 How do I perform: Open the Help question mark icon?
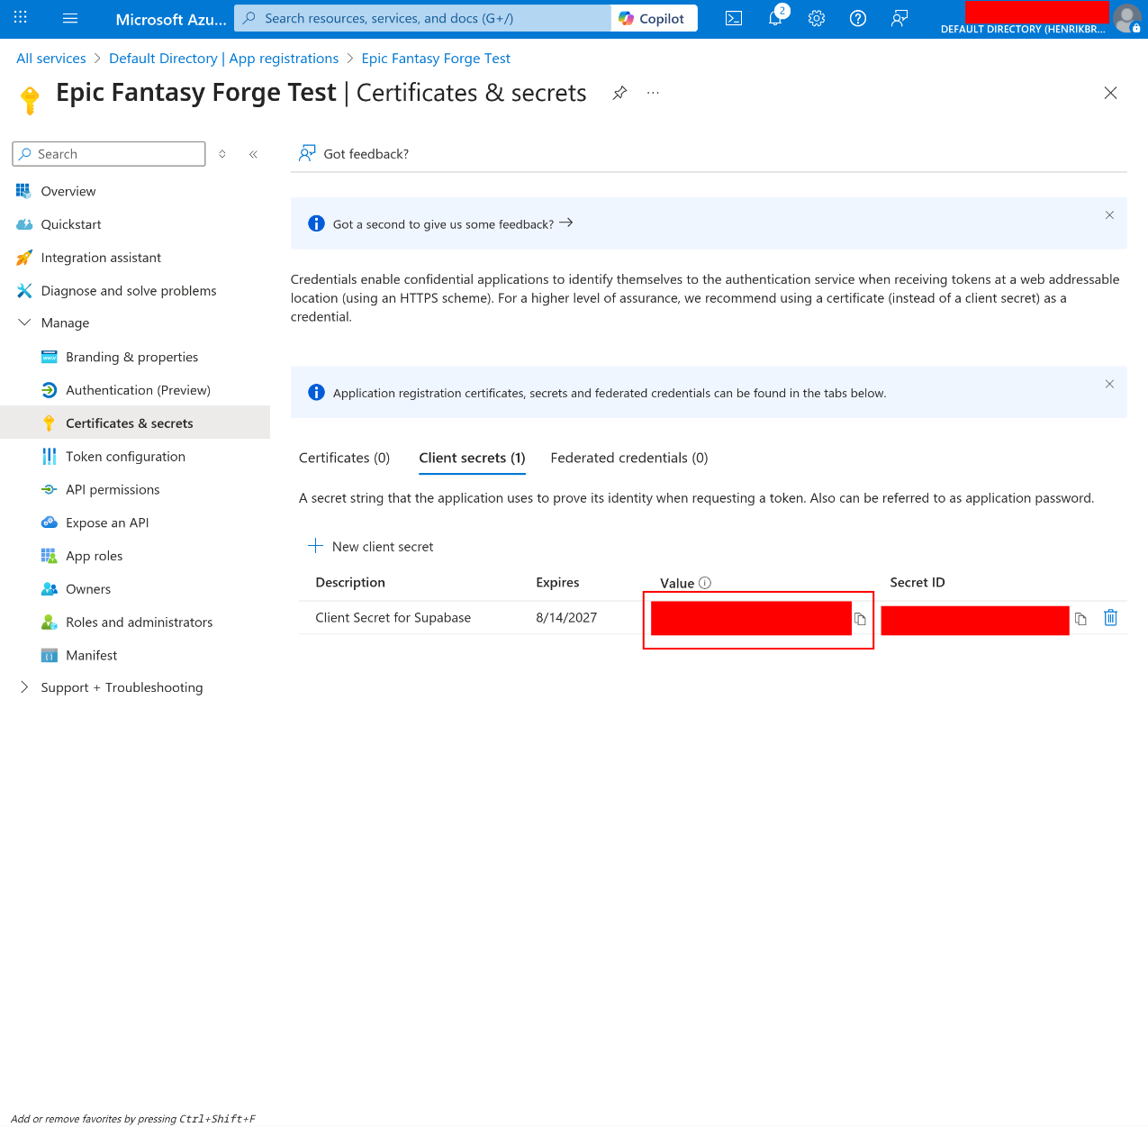(x=857, y=18)
